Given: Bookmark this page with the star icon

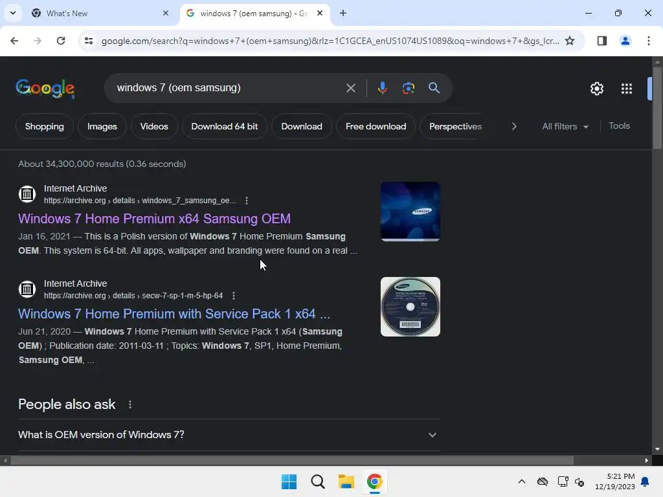Looking at the screenshot, I should tap(570, 41).
